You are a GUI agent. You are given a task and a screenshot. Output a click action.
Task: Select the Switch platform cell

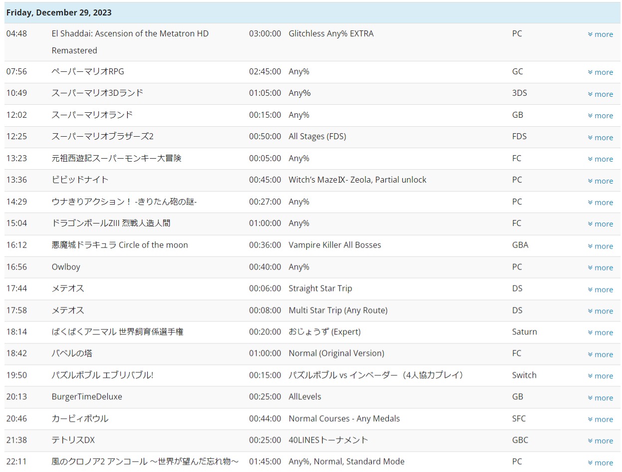(524, 375)
